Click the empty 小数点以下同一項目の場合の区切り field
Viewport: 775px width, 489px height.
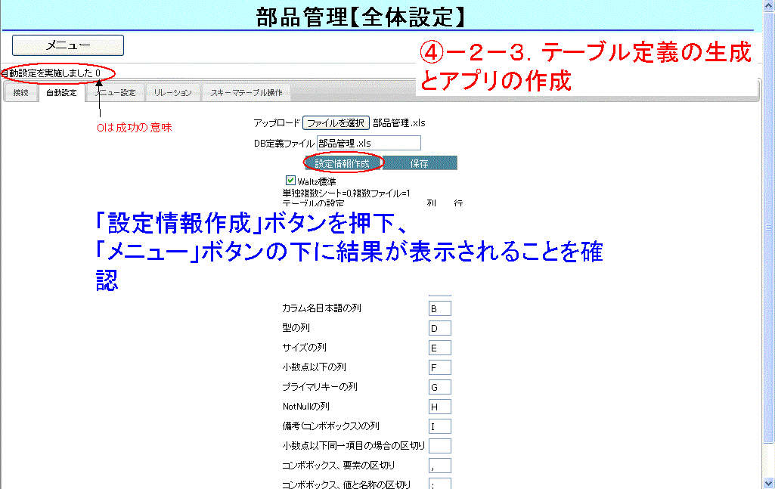click(x=439, y=446)
